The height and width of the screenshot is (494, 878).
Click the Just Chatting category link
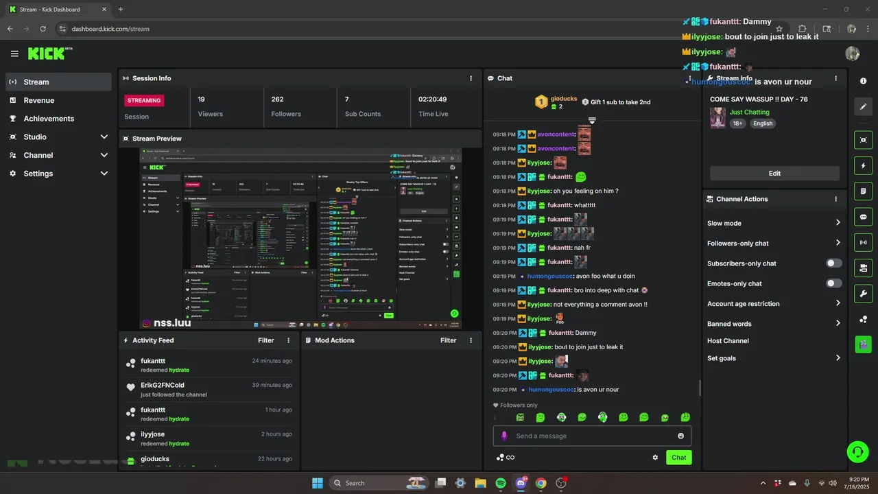tap(749, 112)
